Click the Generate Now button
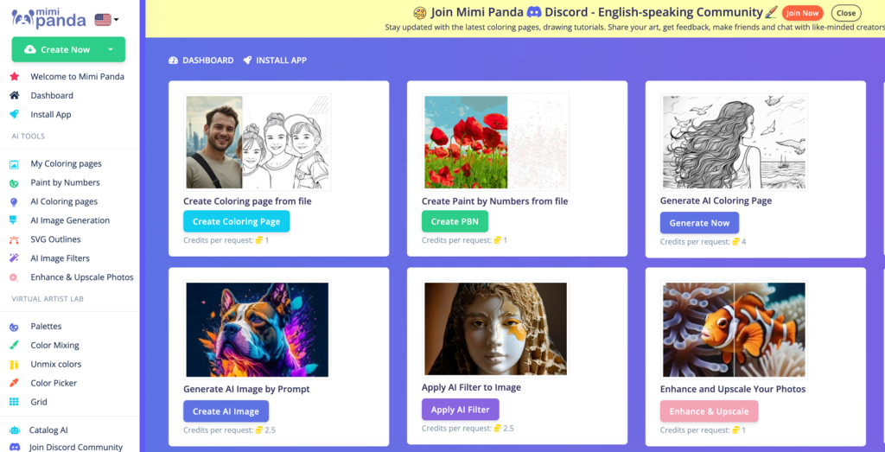The image size is (885, 452). click(699, 223)
